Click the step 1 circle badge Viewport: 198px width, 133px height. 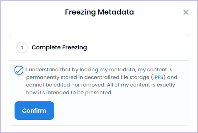(22, 47)
